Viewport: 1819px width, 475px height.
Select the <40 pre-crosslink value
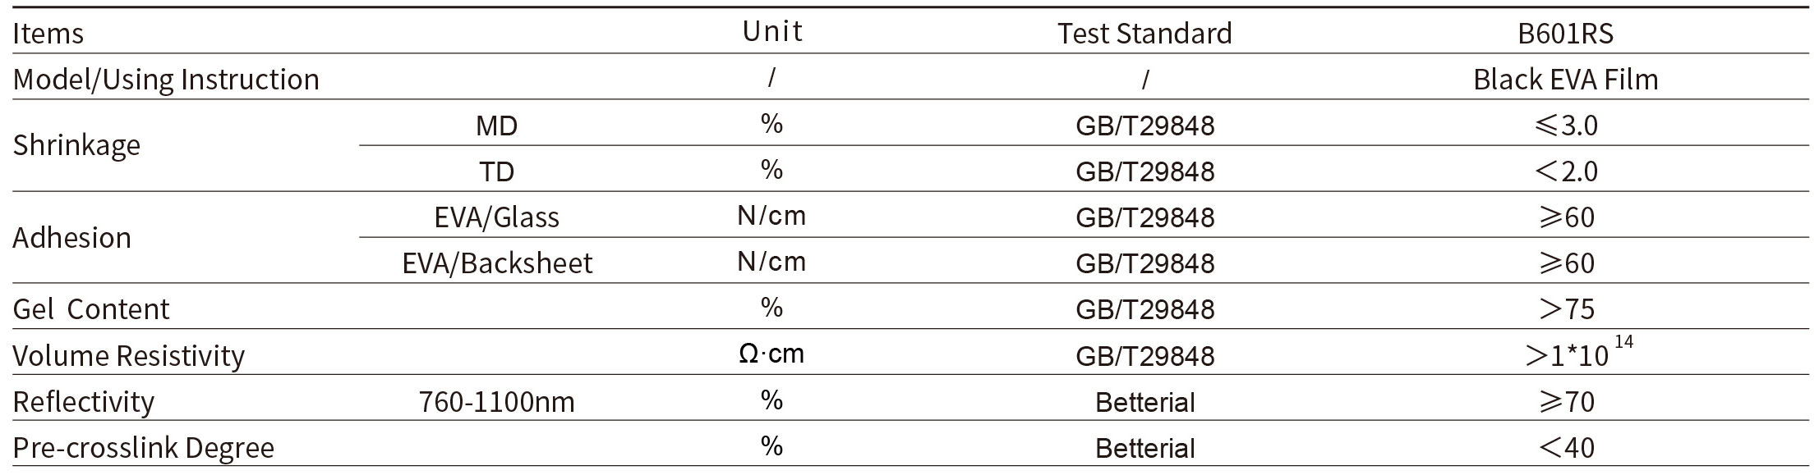click(x=1565, y=448)
